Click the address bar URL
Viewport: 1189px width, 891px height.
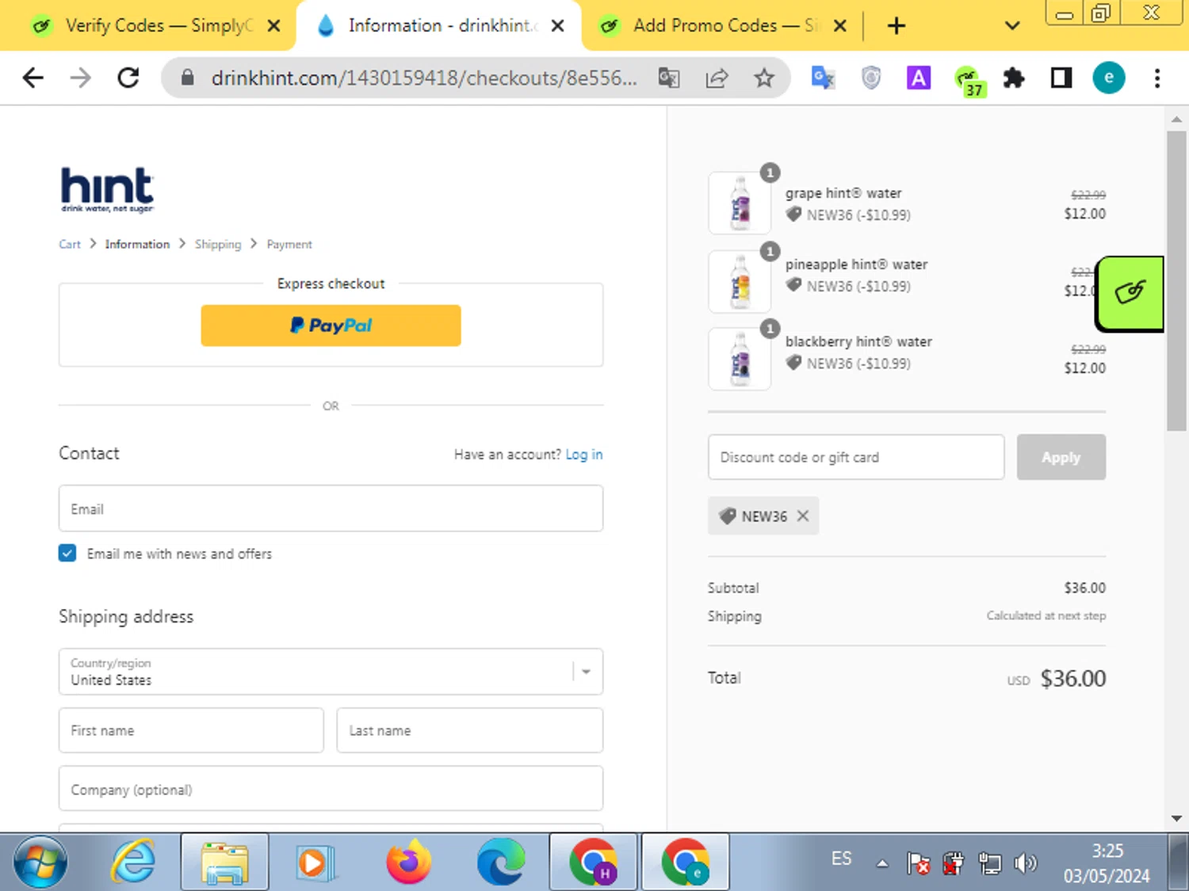(x=424, y=78)
